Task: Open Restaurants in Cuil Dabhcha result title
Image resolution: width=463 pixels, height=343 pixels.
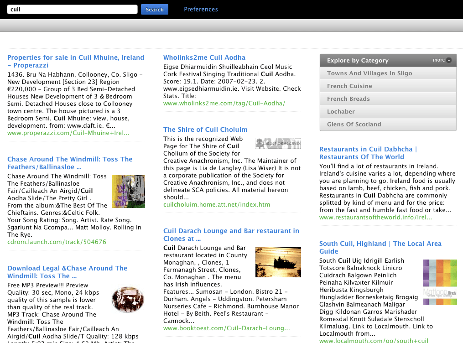Action: point(368,153)
